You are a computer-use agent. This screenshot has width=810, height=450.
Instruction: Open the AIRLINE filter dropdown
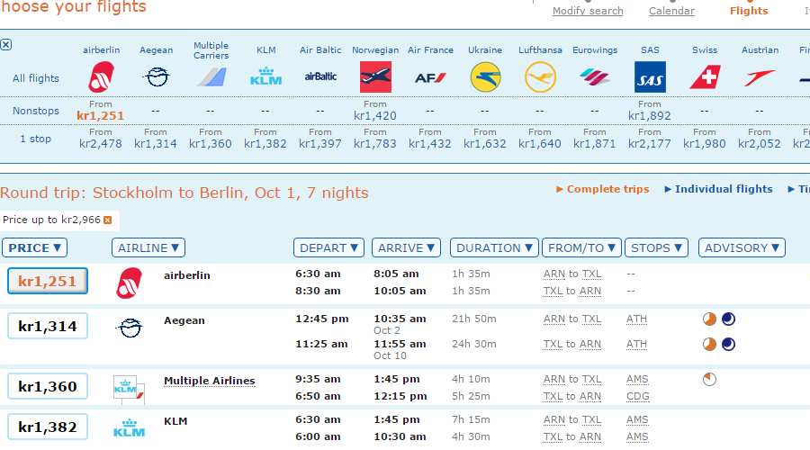click(x=148, y=248)
